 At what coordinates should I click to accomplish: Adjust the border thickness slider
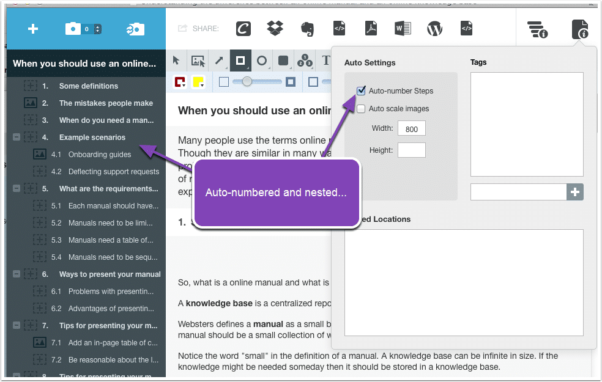247,81
